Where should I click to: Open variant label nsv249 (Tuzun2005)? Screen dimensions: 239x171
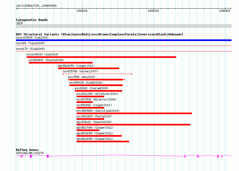pos(31,43)
